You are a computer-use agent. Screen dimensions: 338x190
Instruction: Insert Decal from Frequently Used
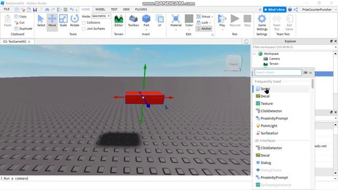281,96
